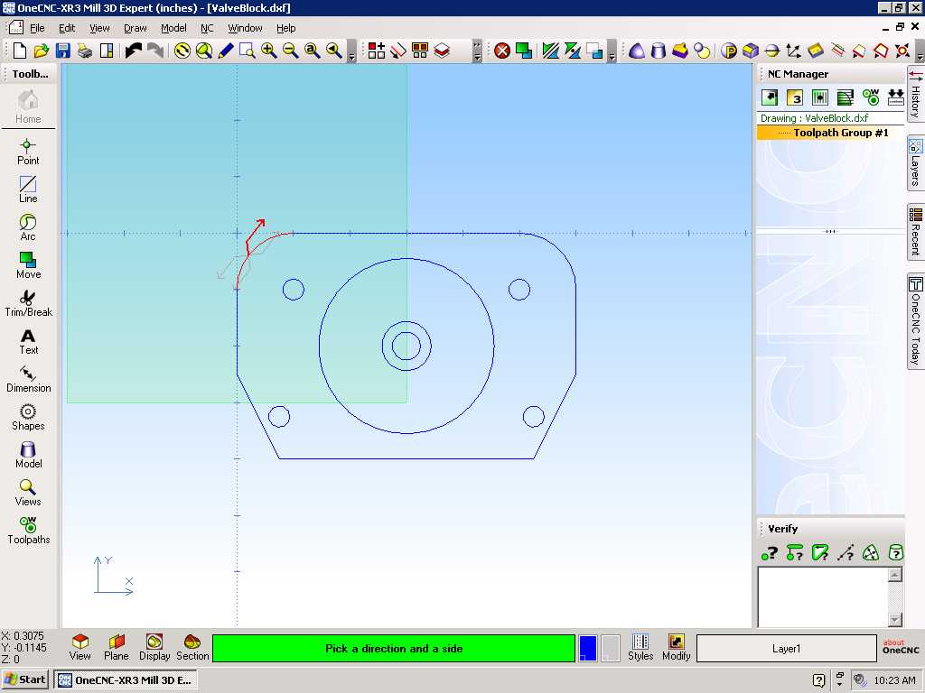Open the Edit menu

pos(67,28)
